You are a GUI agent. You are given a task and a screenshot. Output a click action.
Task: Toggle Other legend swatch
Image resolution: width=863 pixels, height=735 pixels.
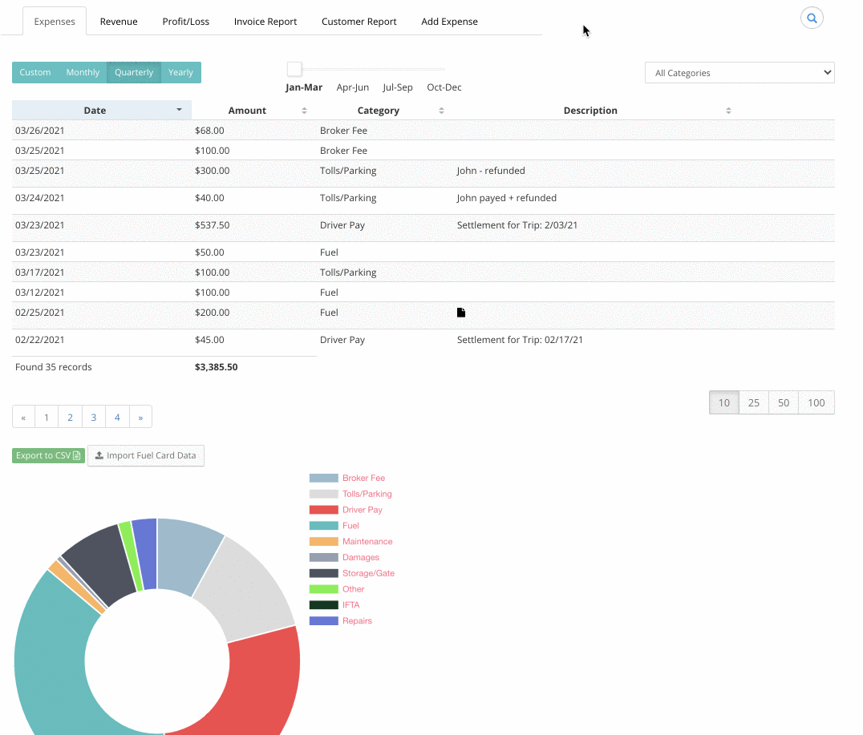tap(324, 589)
